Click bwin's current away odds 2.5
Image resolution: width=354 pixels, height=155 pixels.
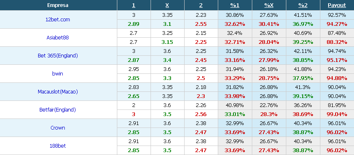pos(201,78)
